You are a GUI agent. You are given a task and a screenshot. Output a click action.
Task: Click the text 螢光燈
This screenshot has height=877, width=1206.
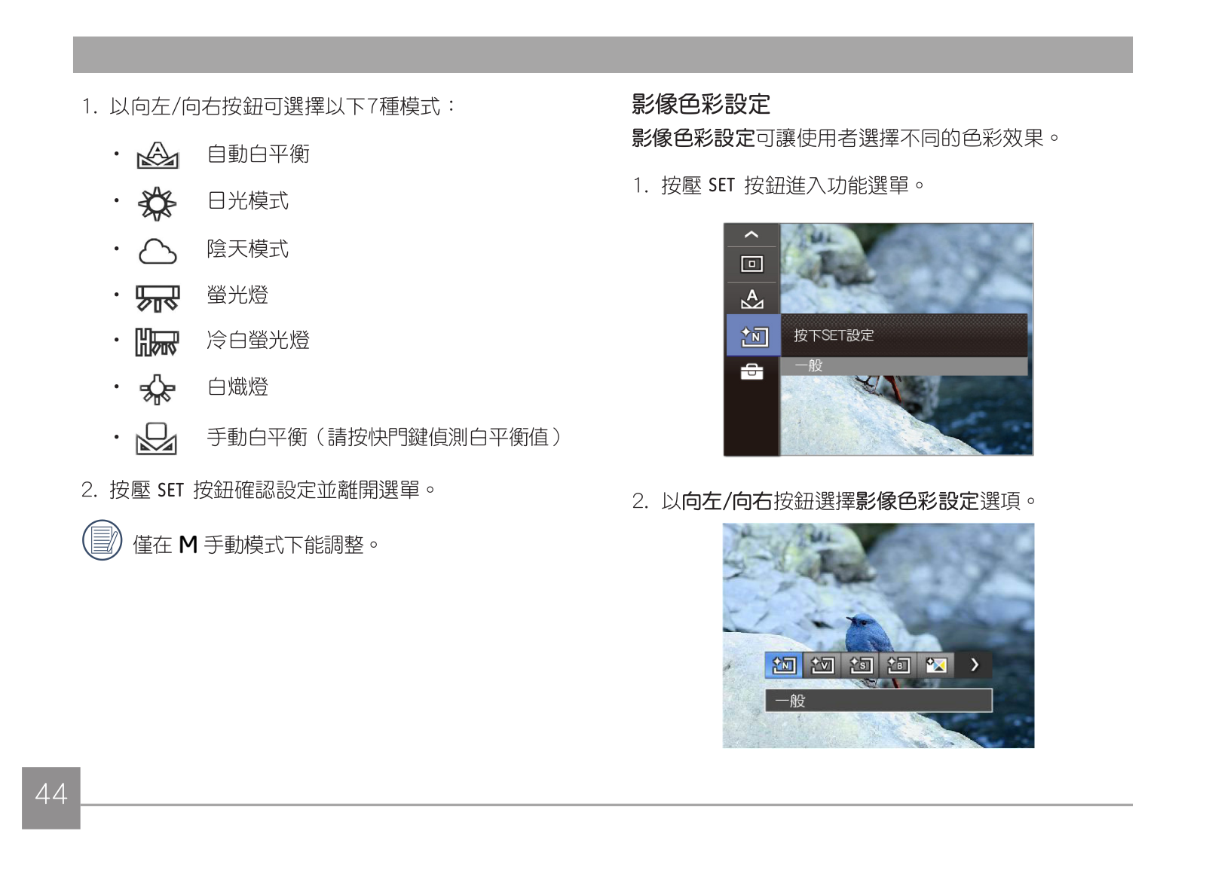click(x=238, y=295)
